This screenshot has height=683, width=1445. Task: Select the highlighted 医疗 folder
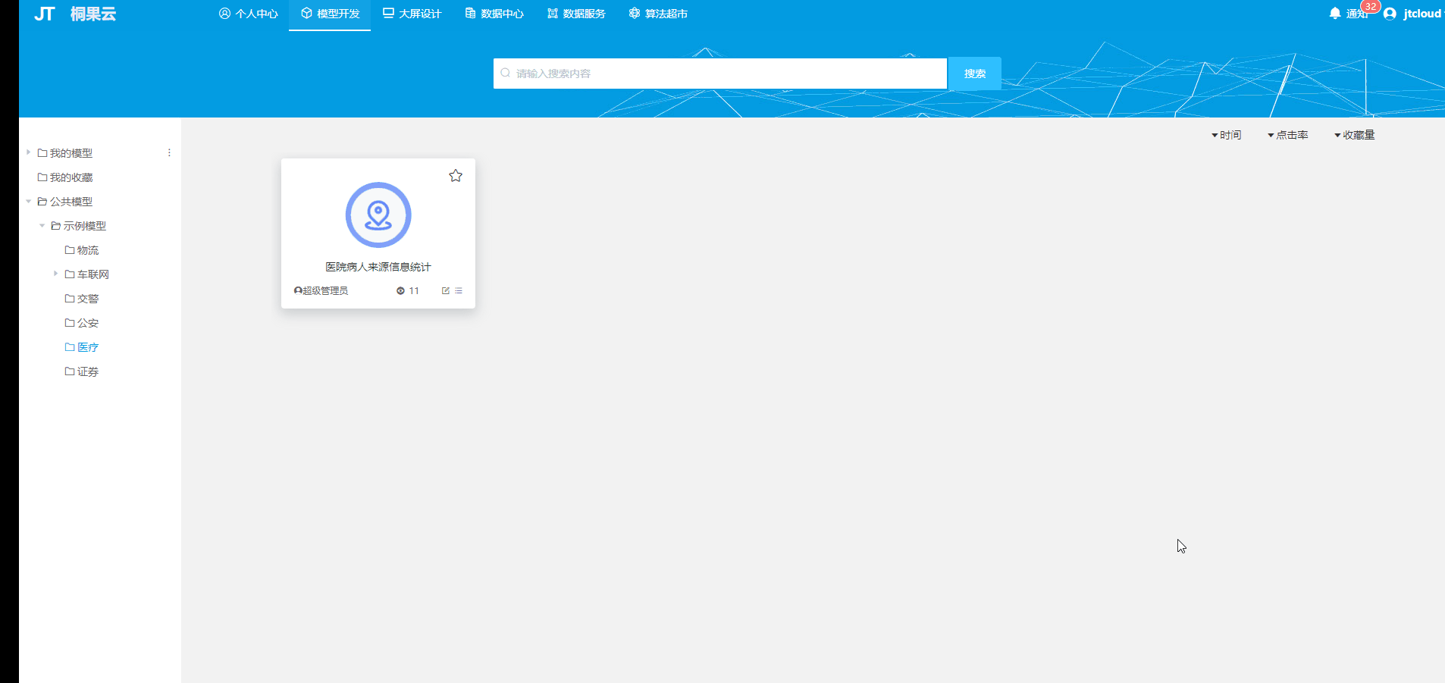[82, 347]
